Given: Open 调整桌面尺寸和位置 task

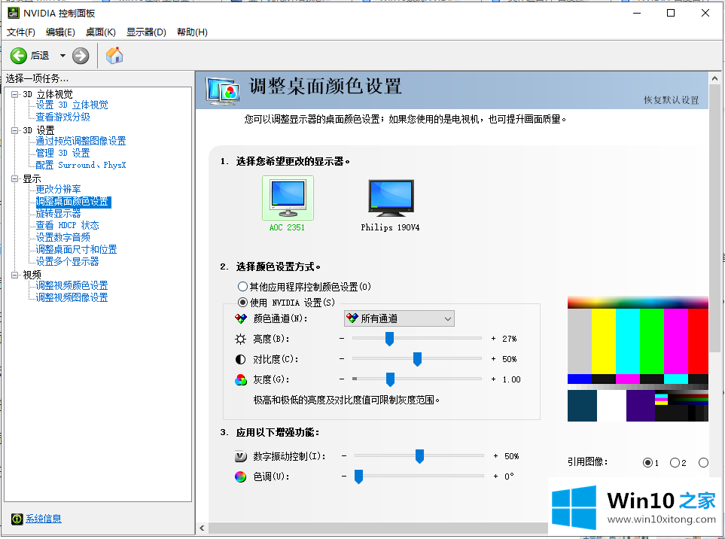Looking at the screenshot, I should [76, 249].
